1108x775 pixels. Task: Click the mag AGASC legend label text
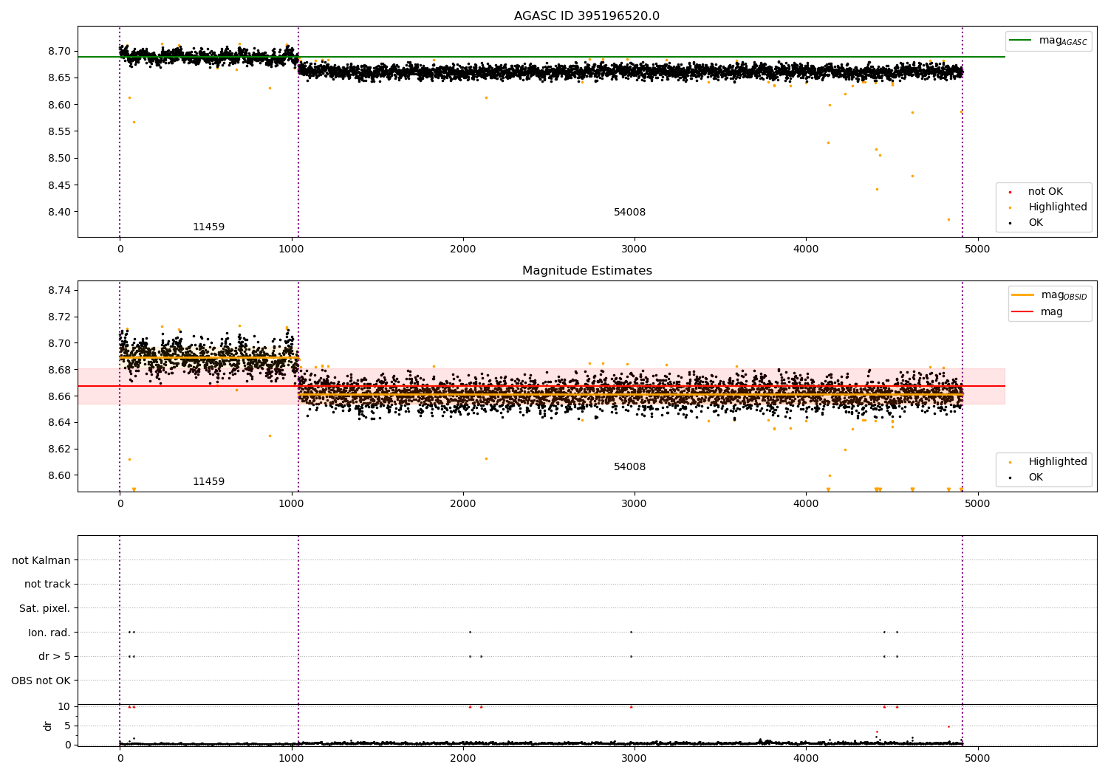coord(1063,41)
